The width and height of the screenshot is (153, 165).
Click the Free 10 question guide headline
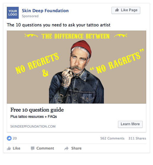37,110
